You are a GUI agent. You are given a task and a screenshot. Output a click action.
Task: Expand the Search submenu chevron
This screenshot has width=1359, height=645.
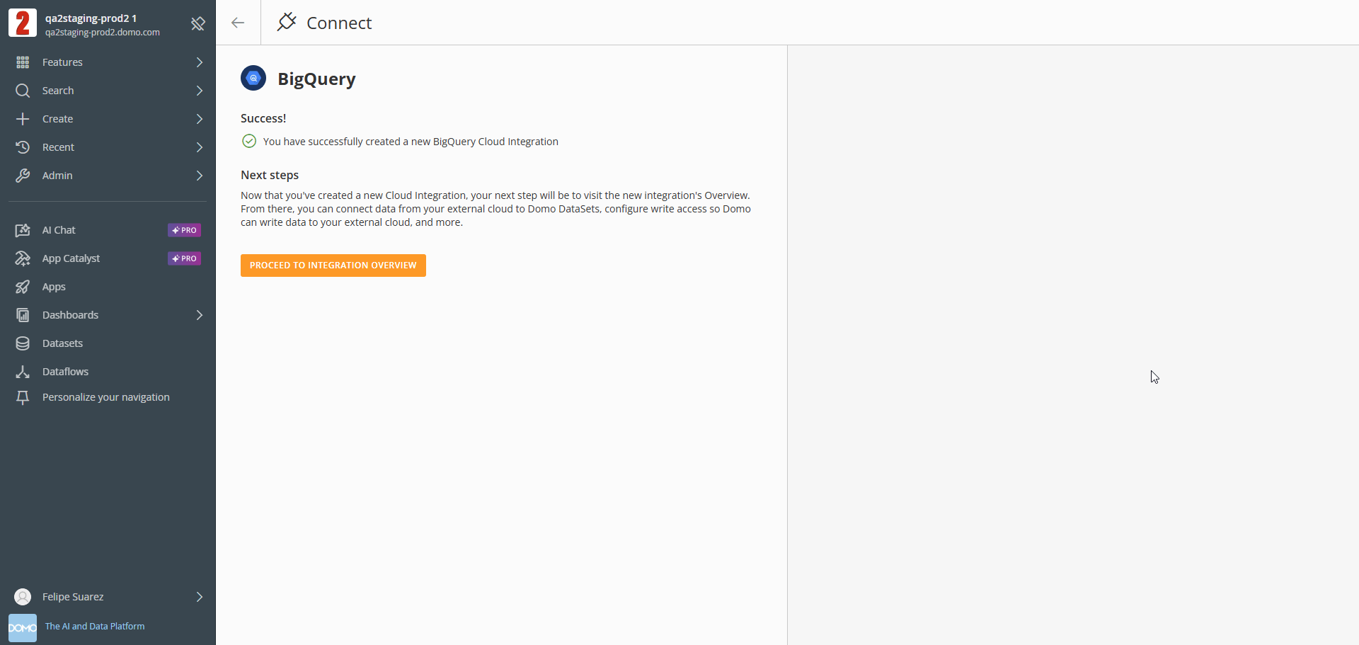[200, 91]
